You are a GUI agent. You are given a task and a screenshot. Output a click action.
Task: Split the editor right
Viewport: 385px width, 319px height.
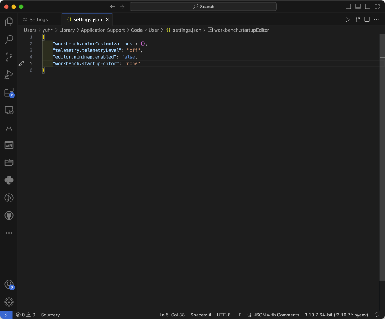click(x=367, y=19)
